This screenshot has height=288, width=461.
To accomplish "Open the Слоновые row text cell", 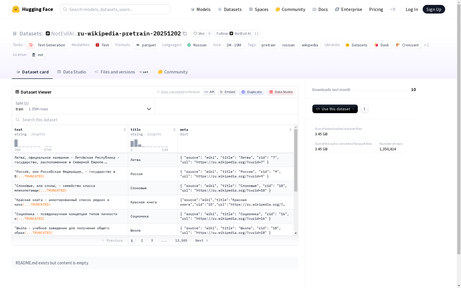I will pyautogui.click(x=70, y=188).
